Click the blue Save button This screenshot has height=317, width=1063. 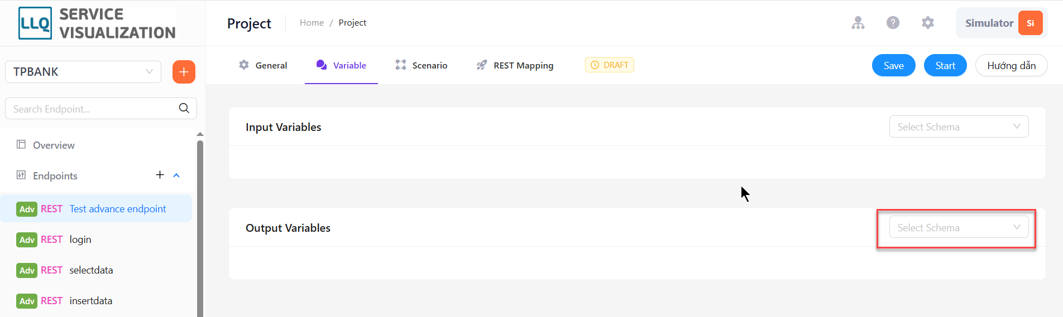pos(893,65)
